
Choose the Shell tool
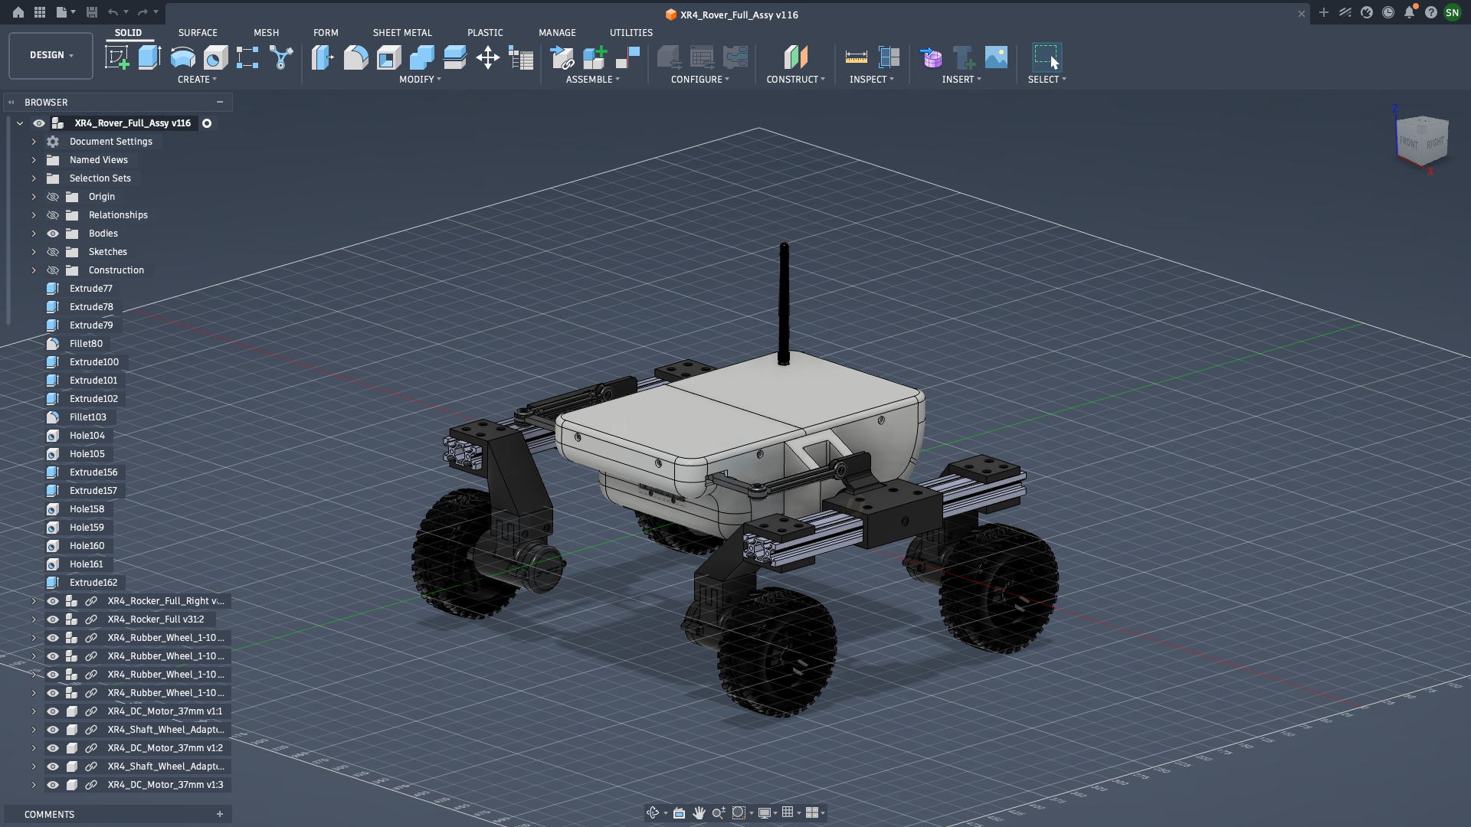[x=388, y=57]
